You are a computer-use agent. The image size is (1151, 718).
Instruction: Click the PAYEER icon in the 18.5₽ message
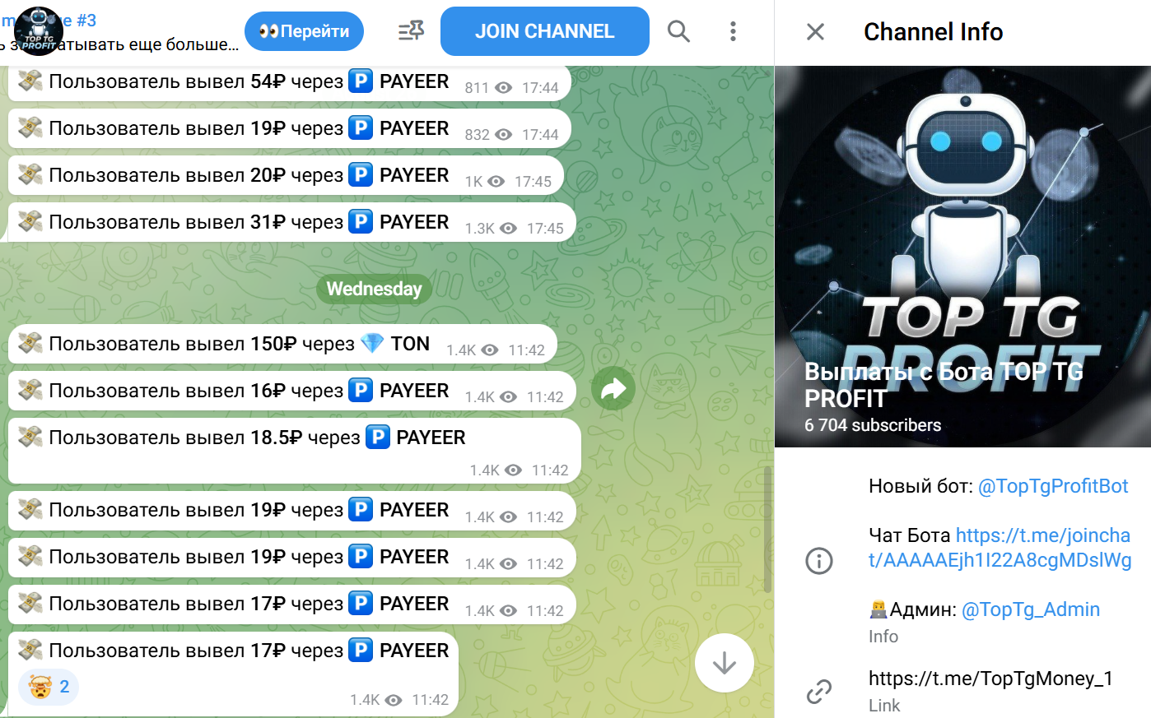(378, 438)
